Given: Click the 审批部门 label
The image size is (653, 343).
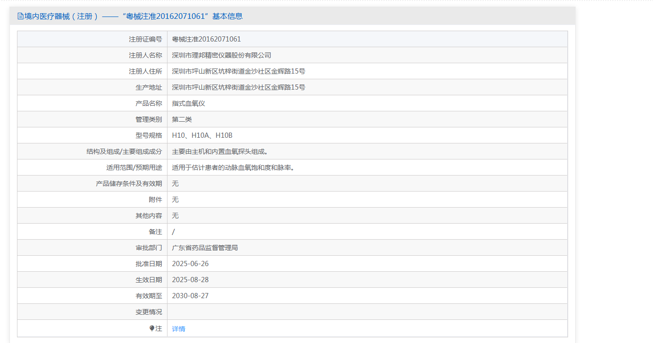Looking at the screenshot, I should pyautogui.click(x=149, y=248).
